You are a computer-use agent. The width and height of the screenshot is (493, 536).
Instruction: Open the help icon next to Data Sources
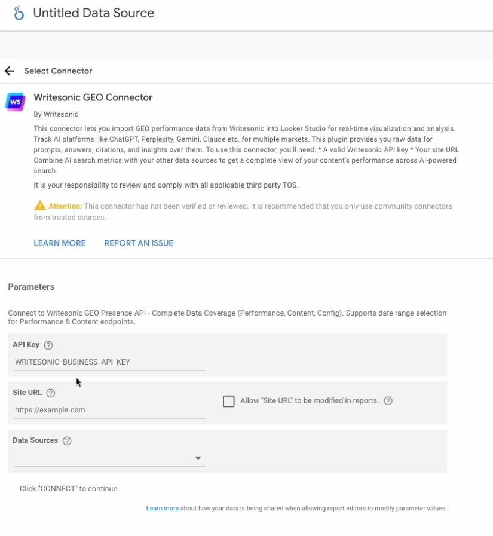click(67, 440)
